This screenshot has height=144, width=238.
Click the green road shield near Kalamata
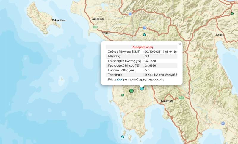pyautogui.click(x=181, y=97)
